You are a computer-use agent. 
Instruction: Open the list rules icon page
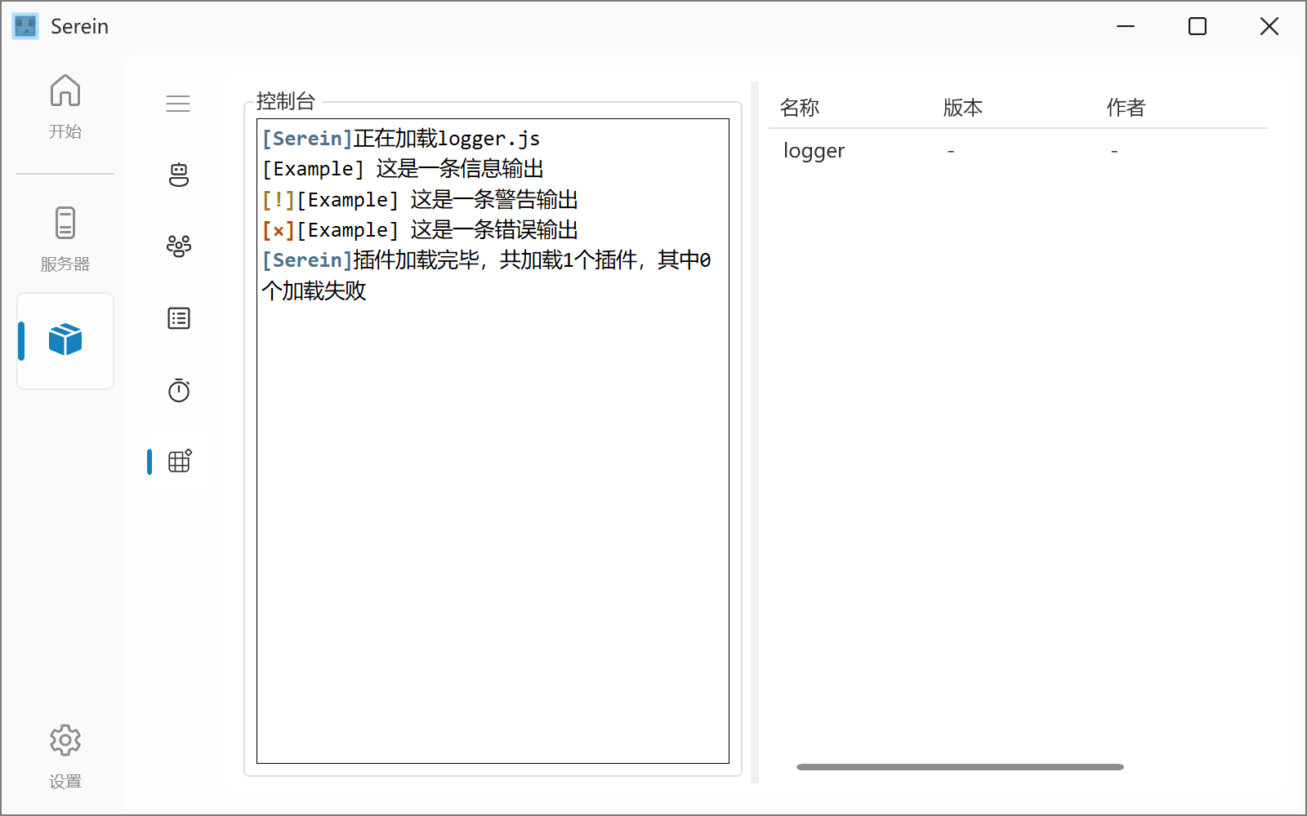(179, 318)
